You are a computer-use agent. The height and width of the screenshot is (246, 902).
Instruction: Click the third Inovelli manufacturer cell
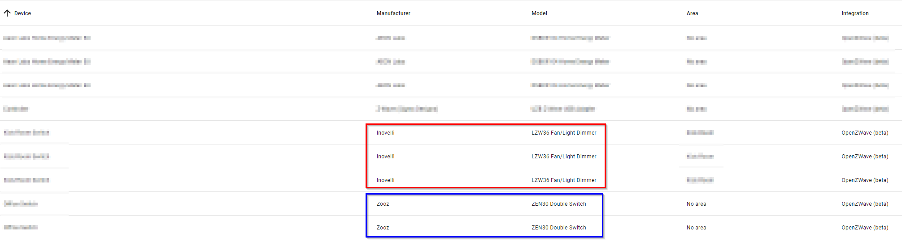[x=385, y=180]
